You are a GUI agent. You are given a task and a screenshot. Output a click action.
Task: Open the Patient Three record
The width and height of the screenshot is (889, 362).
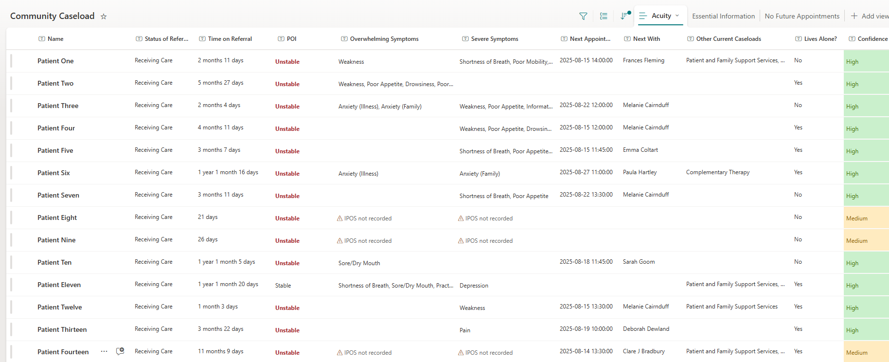pyautogui.click(x=58, y=106)
